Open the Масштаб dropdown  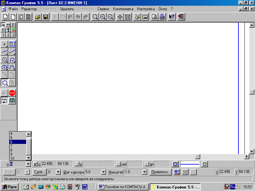click(145, 172)
